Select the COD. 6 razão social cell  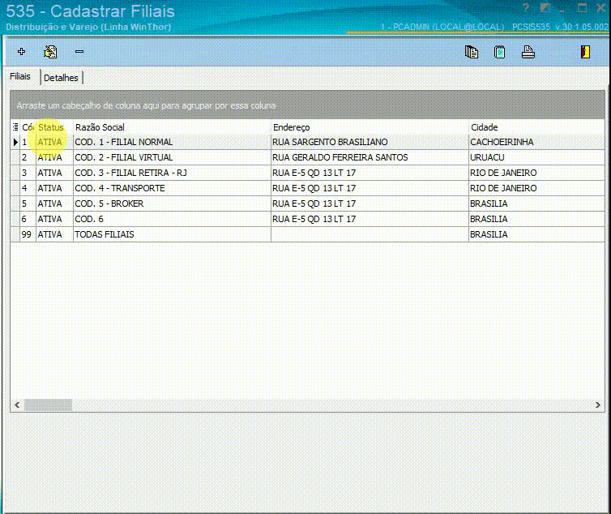click(x=172, y=219)
